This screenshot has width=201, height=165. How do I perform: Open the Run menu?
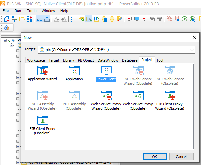18,11
